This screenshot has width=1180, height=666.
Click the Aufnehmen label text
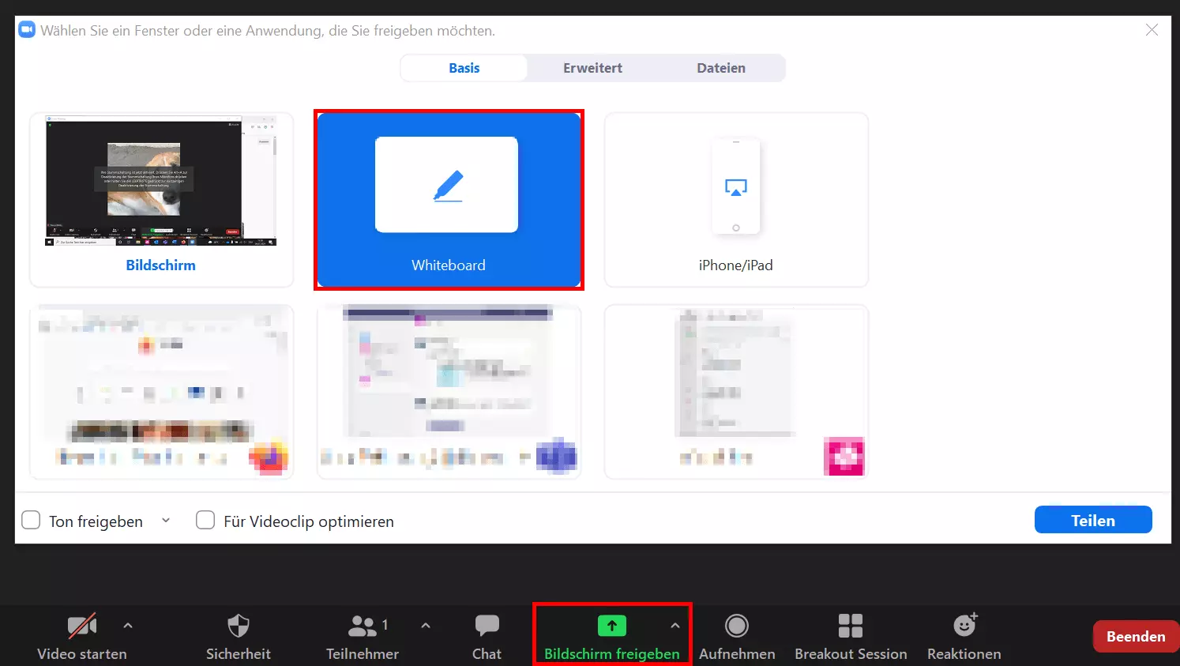tap(737, 654)
